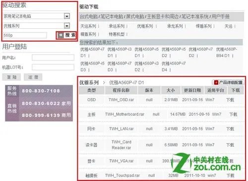Open search result 优雅A560P-i3 D1
The width and height of the screenshot is (248, 181).
coord(120,53)
